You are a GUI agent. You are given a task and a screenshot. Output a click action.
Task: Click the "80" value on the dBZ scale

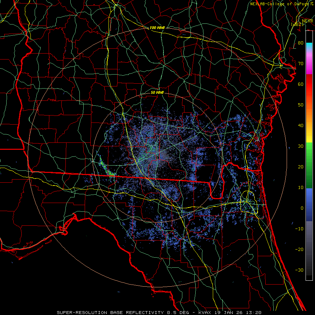(x=301, y=43)
